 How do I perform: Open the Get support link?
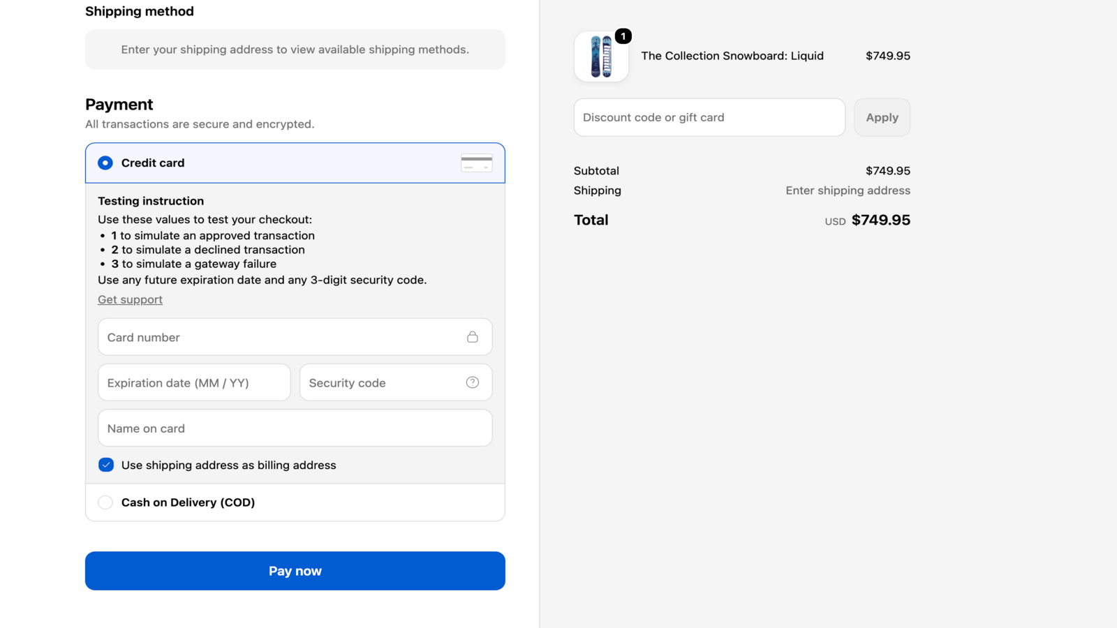(x=130, y=299)
